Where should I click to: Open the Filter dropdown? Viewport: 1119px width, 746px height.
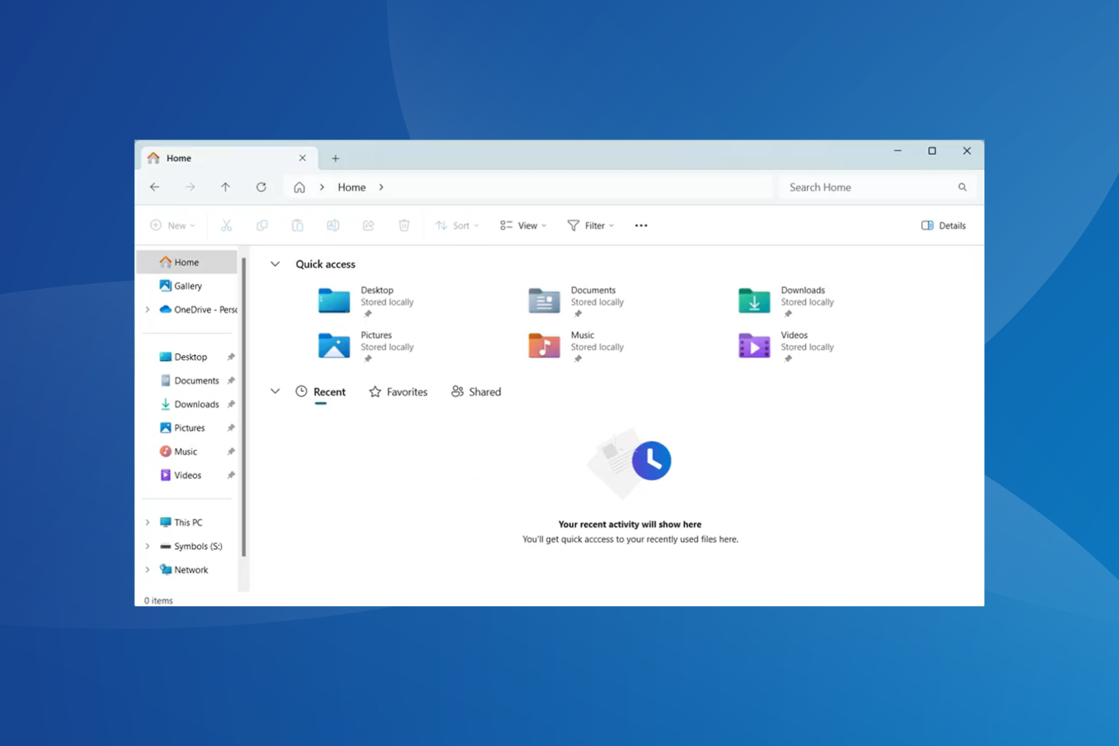[x=590, y=226]
